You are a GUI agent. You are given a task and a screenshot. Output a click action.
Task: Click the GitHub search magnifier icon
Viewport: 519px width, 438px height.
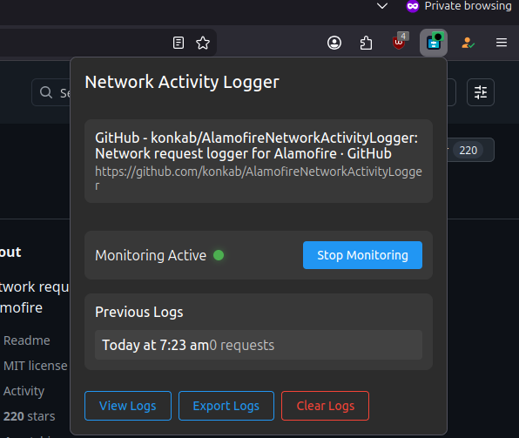point(46,92)
